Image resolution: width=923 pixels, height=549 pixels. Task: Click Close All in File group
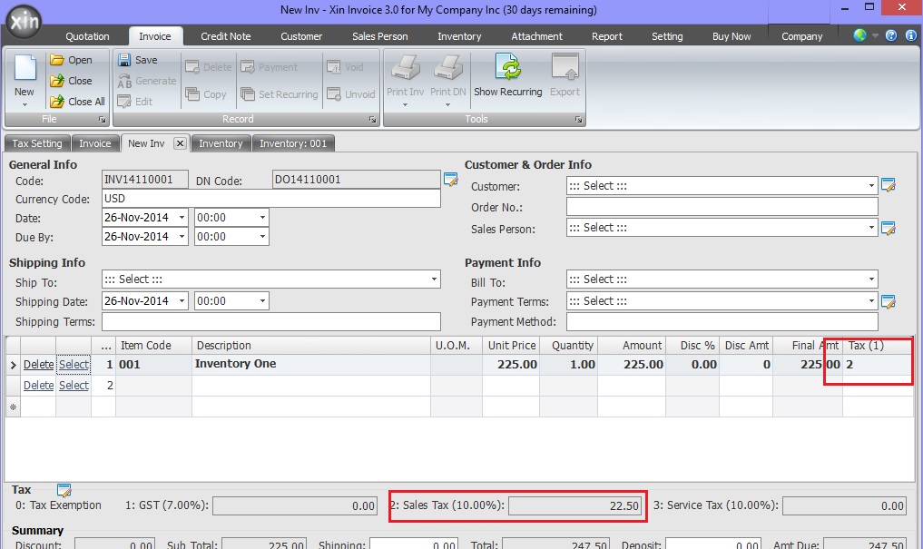coord(77,102)
